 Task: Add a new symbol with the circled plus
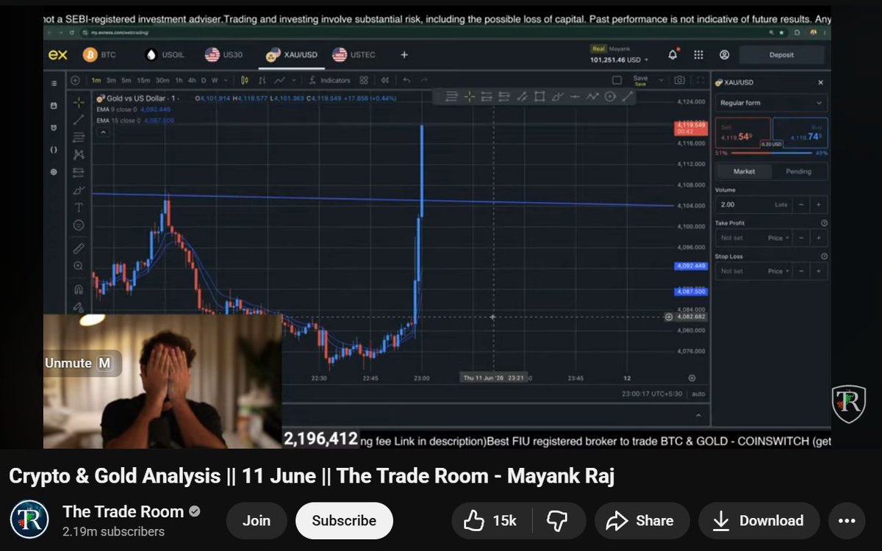point(76,80)
